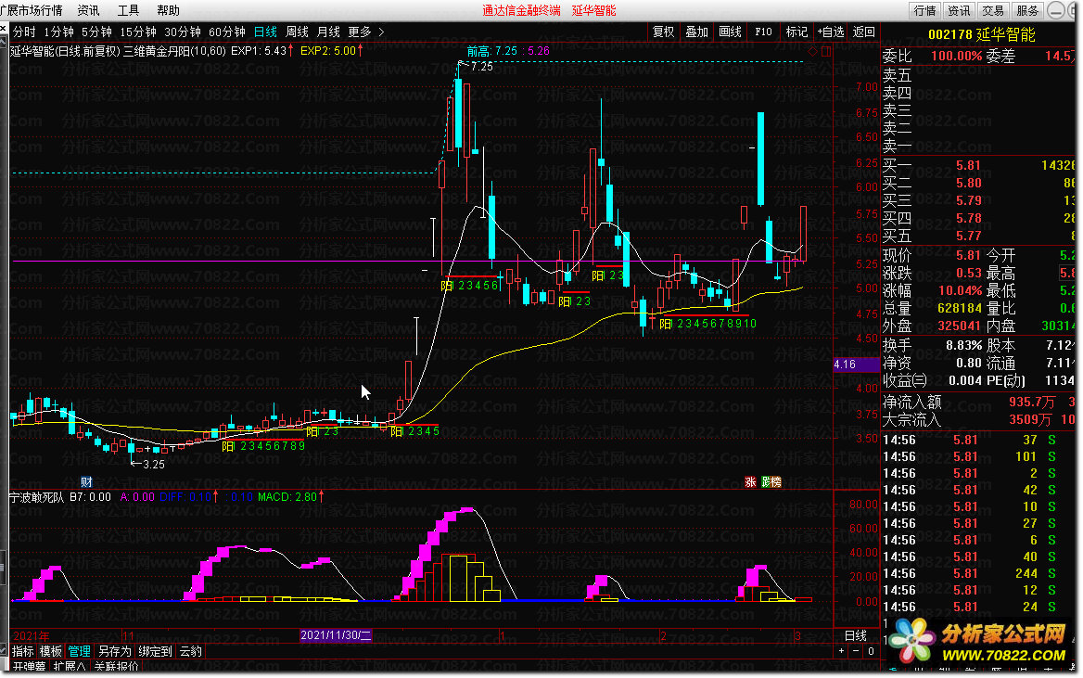Viewport: 1083px width, 678px height.
Task: Zoom out chart with the − button
Action: [x=856, y=651]
